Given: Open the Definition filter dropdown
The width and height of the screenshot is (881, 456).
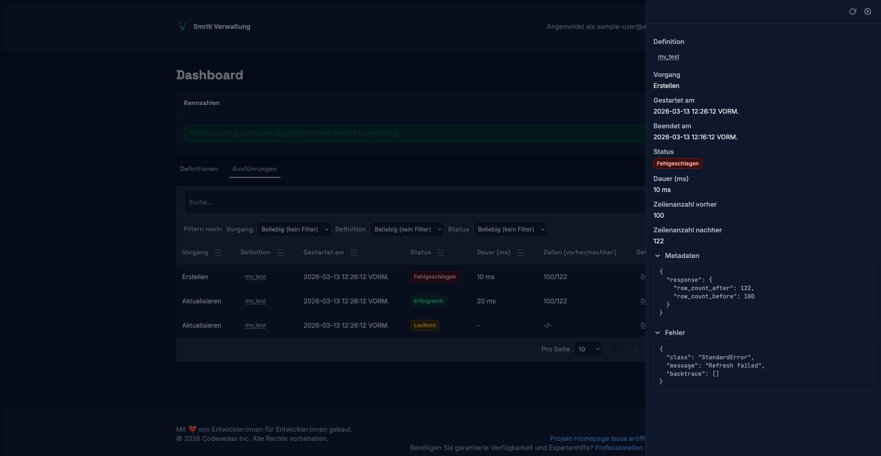Looking at the screenshot, I should click(407, 229).
